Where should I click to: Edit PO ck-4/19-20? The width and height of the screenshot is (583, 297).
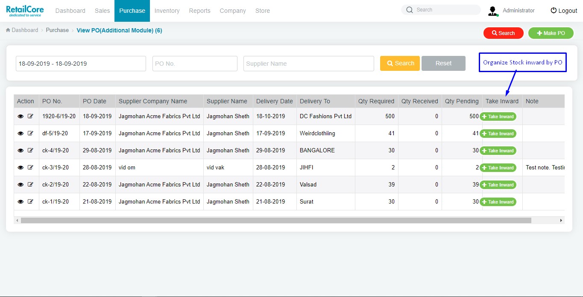tap(30, 150)
